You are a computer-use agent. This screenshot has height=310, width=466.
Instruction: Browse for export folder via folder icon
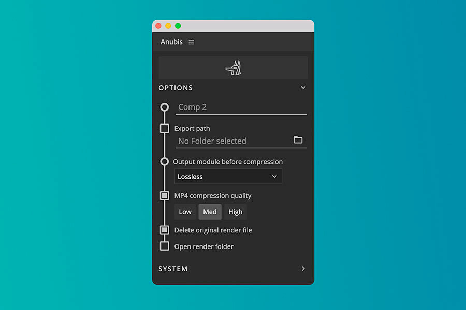coord(298,139)
